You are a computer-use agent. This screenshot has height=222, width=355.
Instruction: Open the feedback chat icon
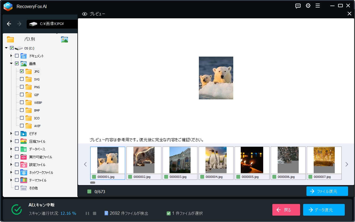pyautogui.click(x=298, y=6)
